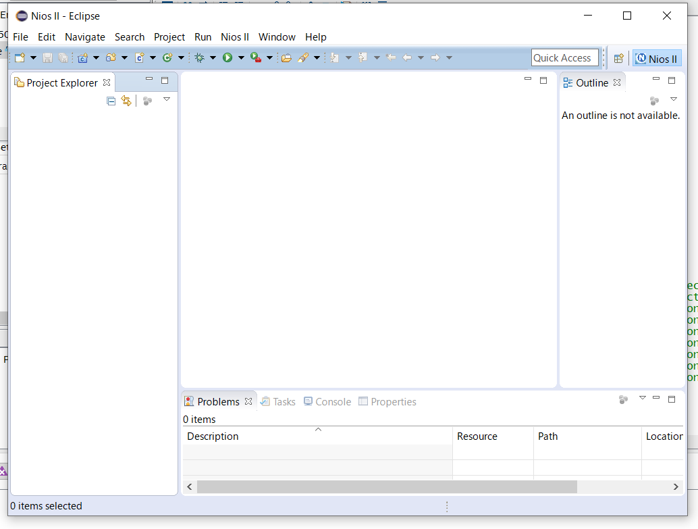
Task: Click the New wizard toolbar icon
Action: click(20, 57)
